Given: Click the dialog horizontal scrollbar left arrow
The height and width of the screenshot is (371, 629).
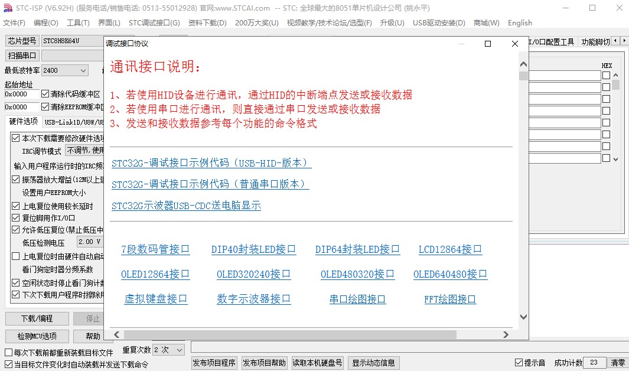Looking at the screenshot, I should pos(117,334).
